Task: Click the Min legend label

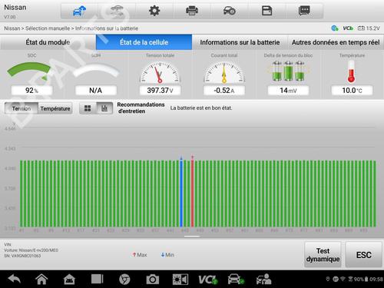Action: [167, 255]
